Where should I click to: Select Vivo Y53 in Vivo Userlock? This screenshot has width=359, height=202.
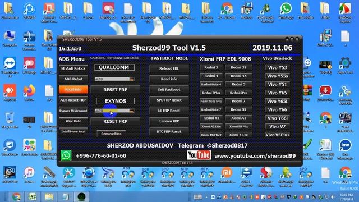[x=277, y=67]
